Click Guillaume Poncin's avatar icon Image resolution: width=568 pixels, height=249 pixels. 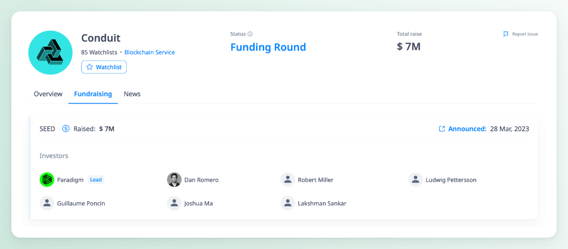(x=47, y=203)
